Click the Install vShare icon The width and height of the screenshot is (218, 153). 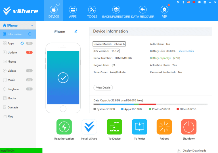(89, 127)
